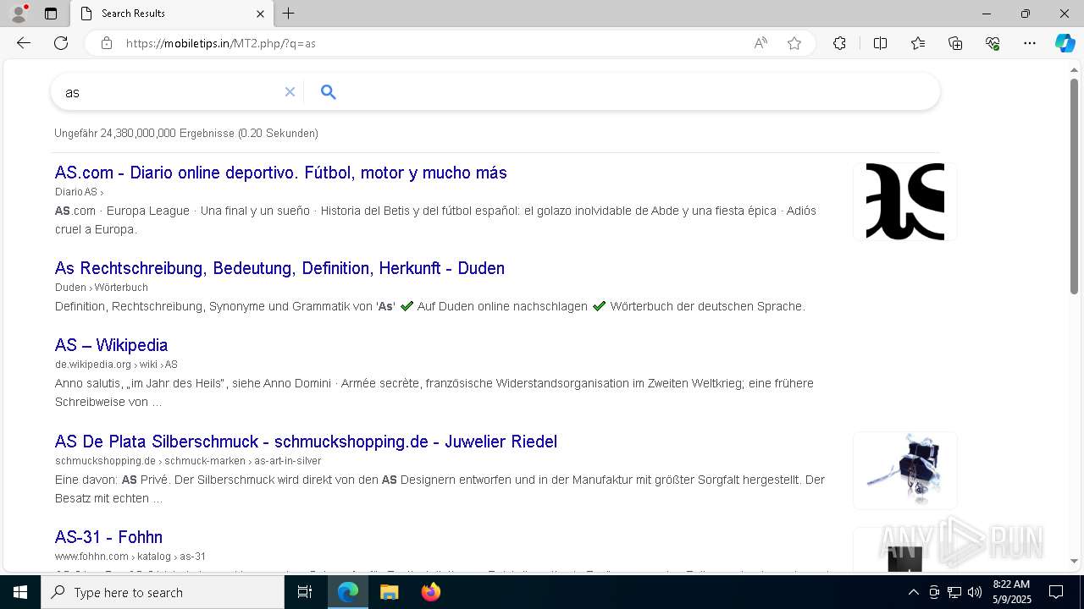Click the silver jewelry thumbnail

[x=905, y=471]
